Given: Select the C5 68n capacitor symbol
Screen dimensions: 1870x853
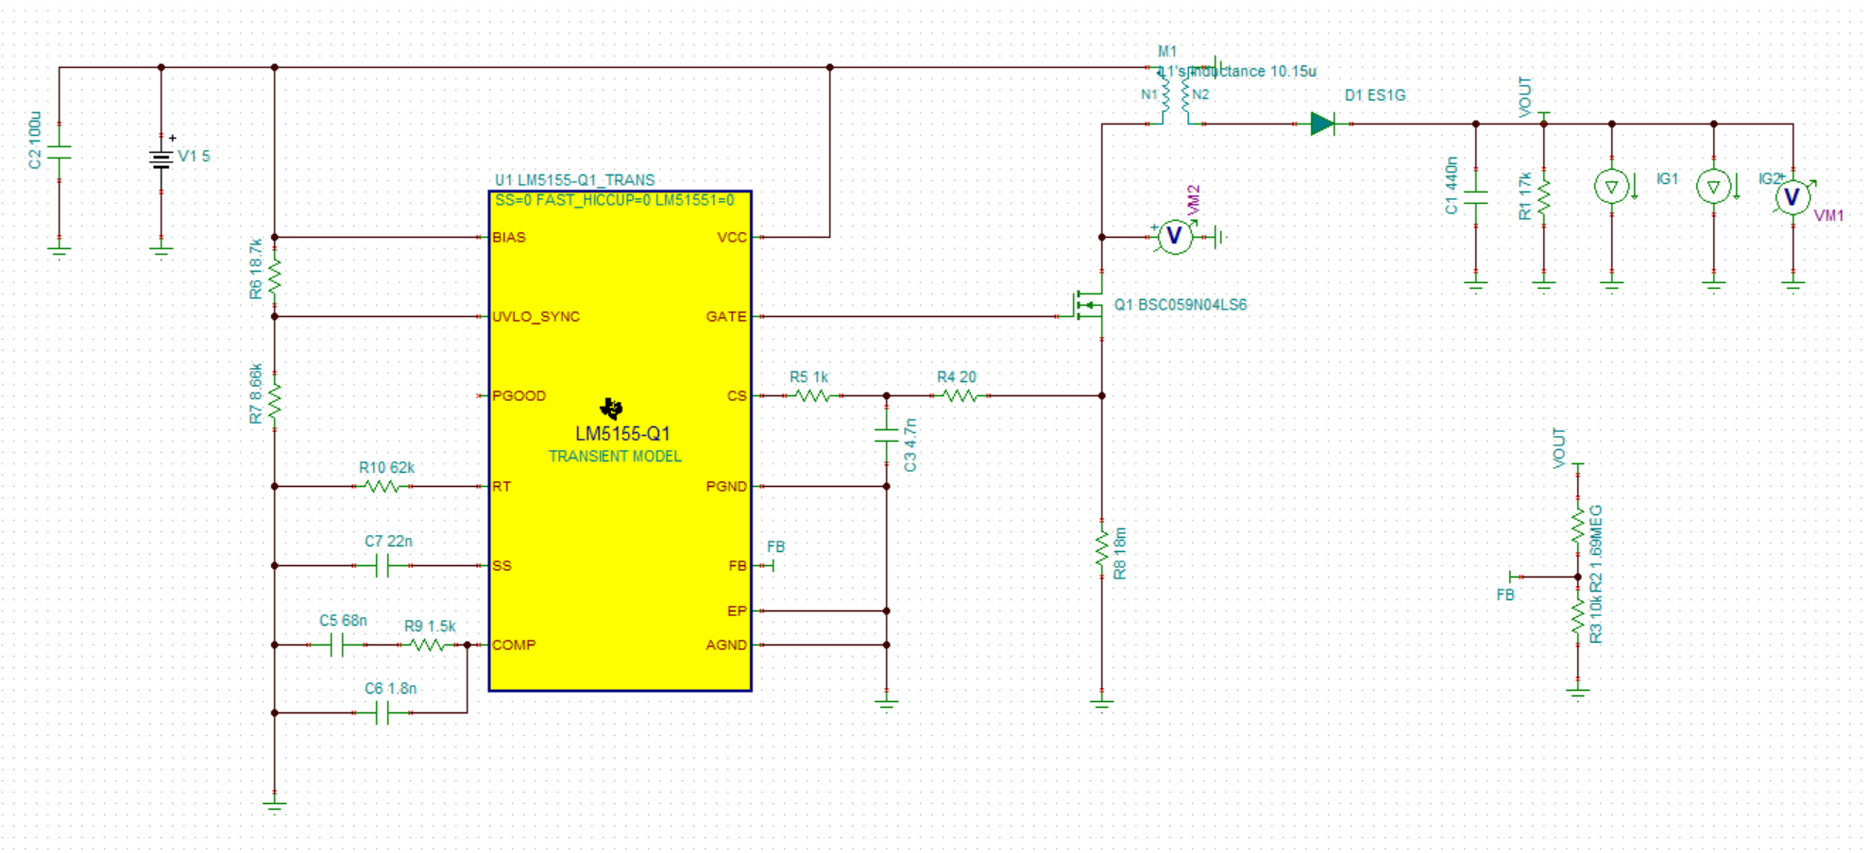Looking at the screenshot, I should (336, 644).
